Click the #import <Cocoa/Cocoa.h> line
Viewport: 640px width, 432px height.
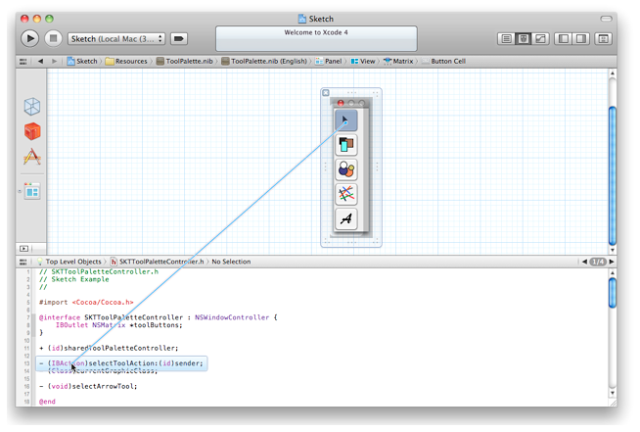tap(86, 303)
